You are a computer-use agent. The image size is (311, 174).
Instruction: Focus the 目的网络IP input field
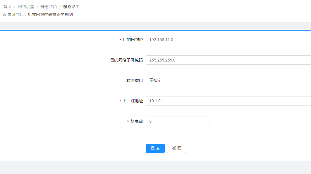coord(228,40)
